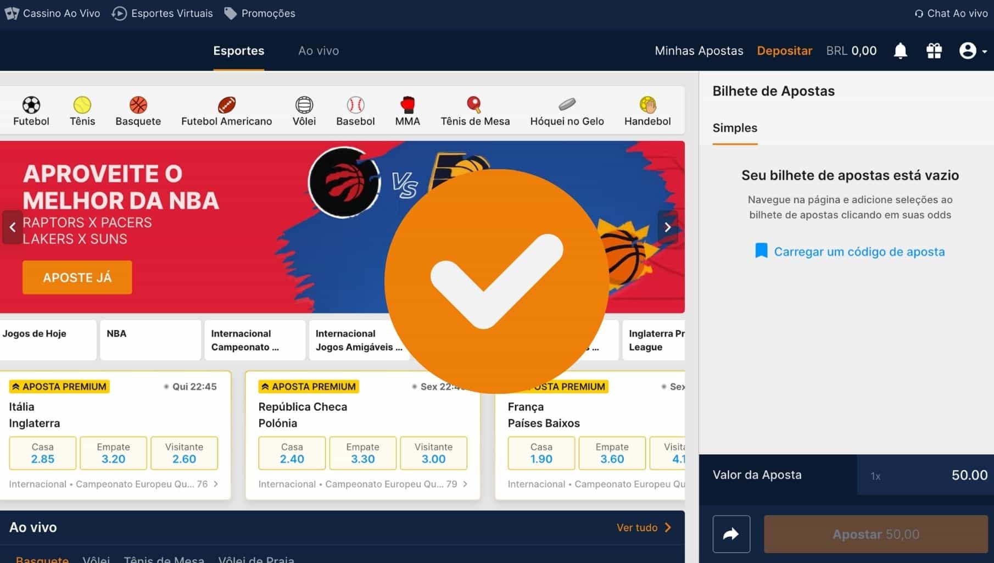This screenshot has height=563, width=994.
Task: Open the França Países Baixos match
Action: click(544, 415)
